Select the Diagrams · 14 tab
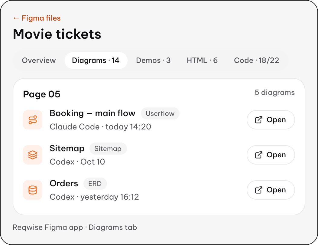Viewport: 318px width, 245px height. [x=96, y=60]
